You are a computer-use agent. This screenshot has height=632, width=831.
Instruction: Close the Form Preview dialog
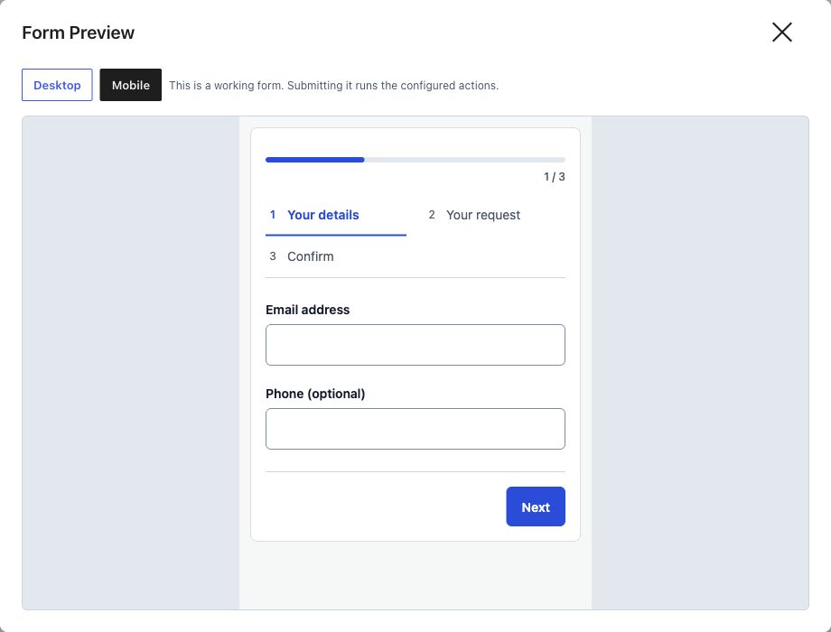point(781,33)
